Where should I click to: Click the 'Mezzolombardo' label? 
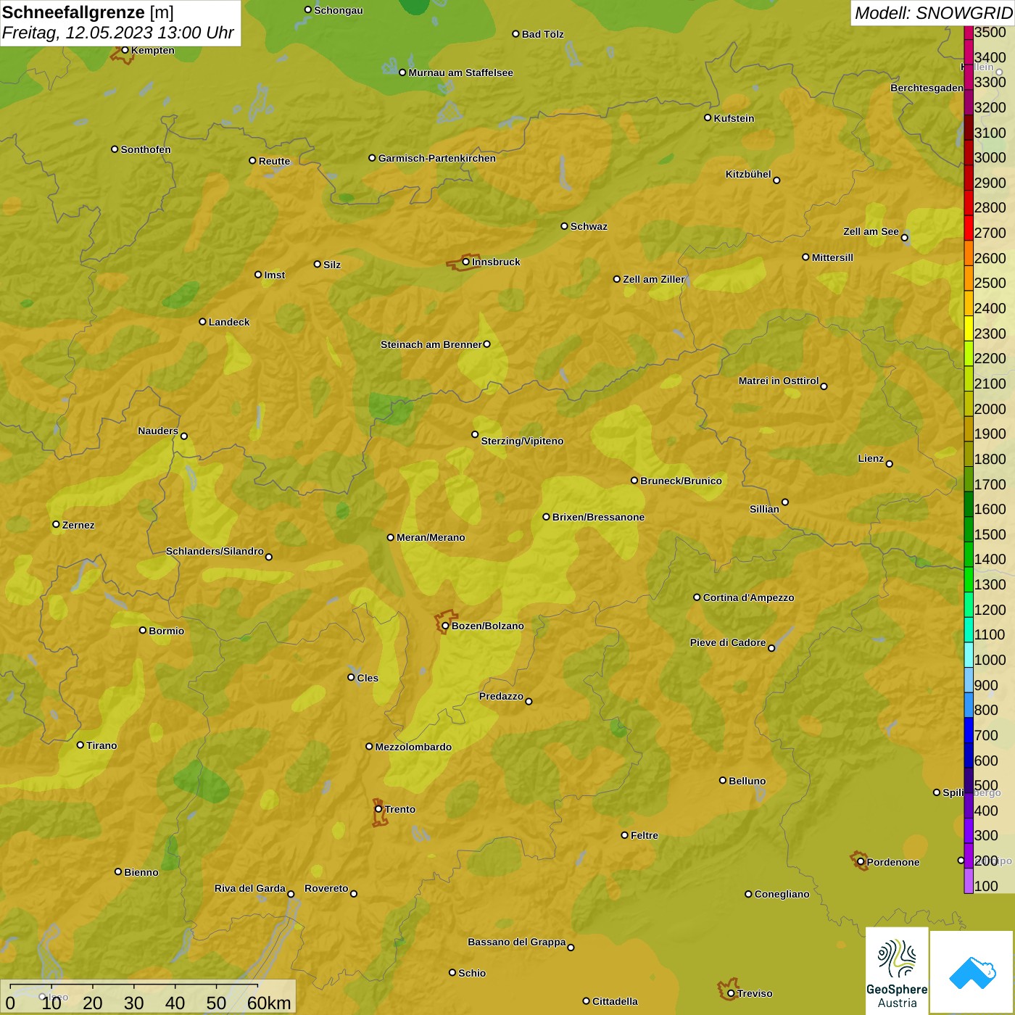pyautogui.click(x=413, y=747)
